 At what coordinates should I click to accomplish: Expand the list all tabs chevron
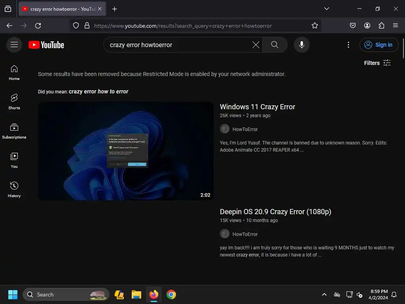[326, 9]
